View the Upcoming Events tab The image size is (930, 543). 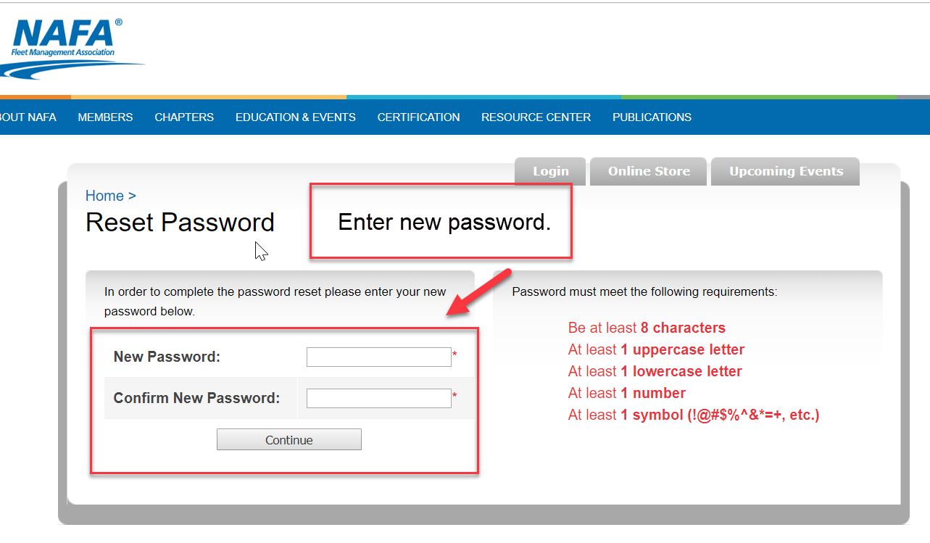click(786, 172)
